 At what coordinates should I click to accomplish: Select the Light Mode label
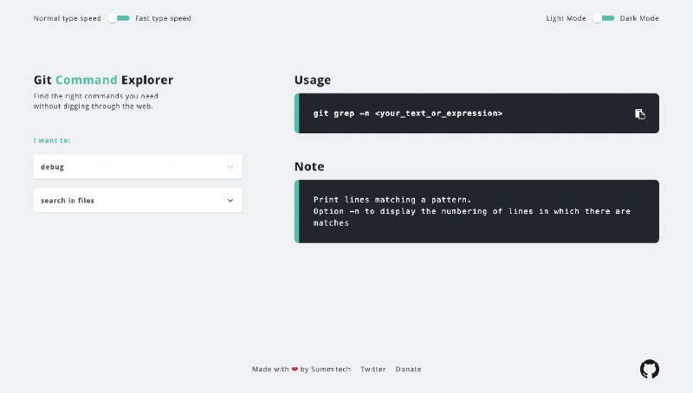pos(566,18)
